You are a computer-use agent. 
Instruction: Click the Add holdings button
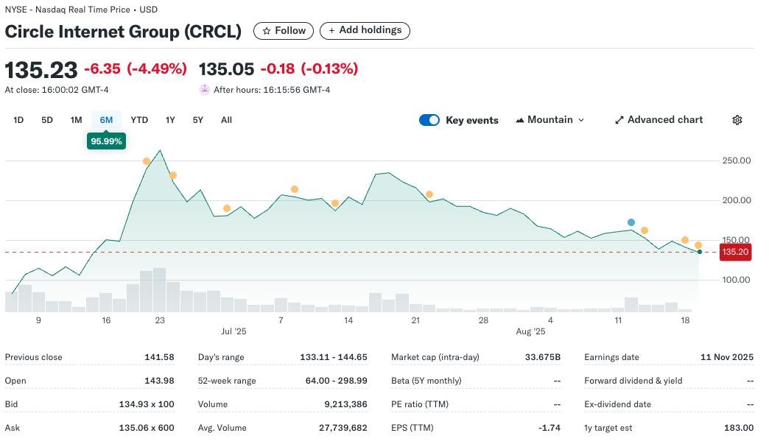[365, 30]
